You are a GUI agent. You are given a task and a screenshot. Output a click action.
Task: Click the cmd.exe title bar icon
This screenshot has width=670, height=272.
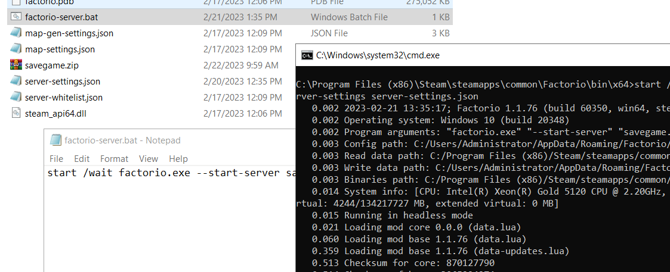[307, 55]
